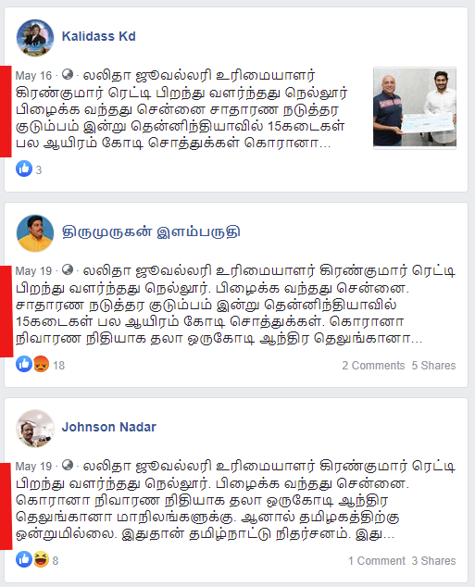Click like reaction icon beside 18 count

(x=24, y=364)
